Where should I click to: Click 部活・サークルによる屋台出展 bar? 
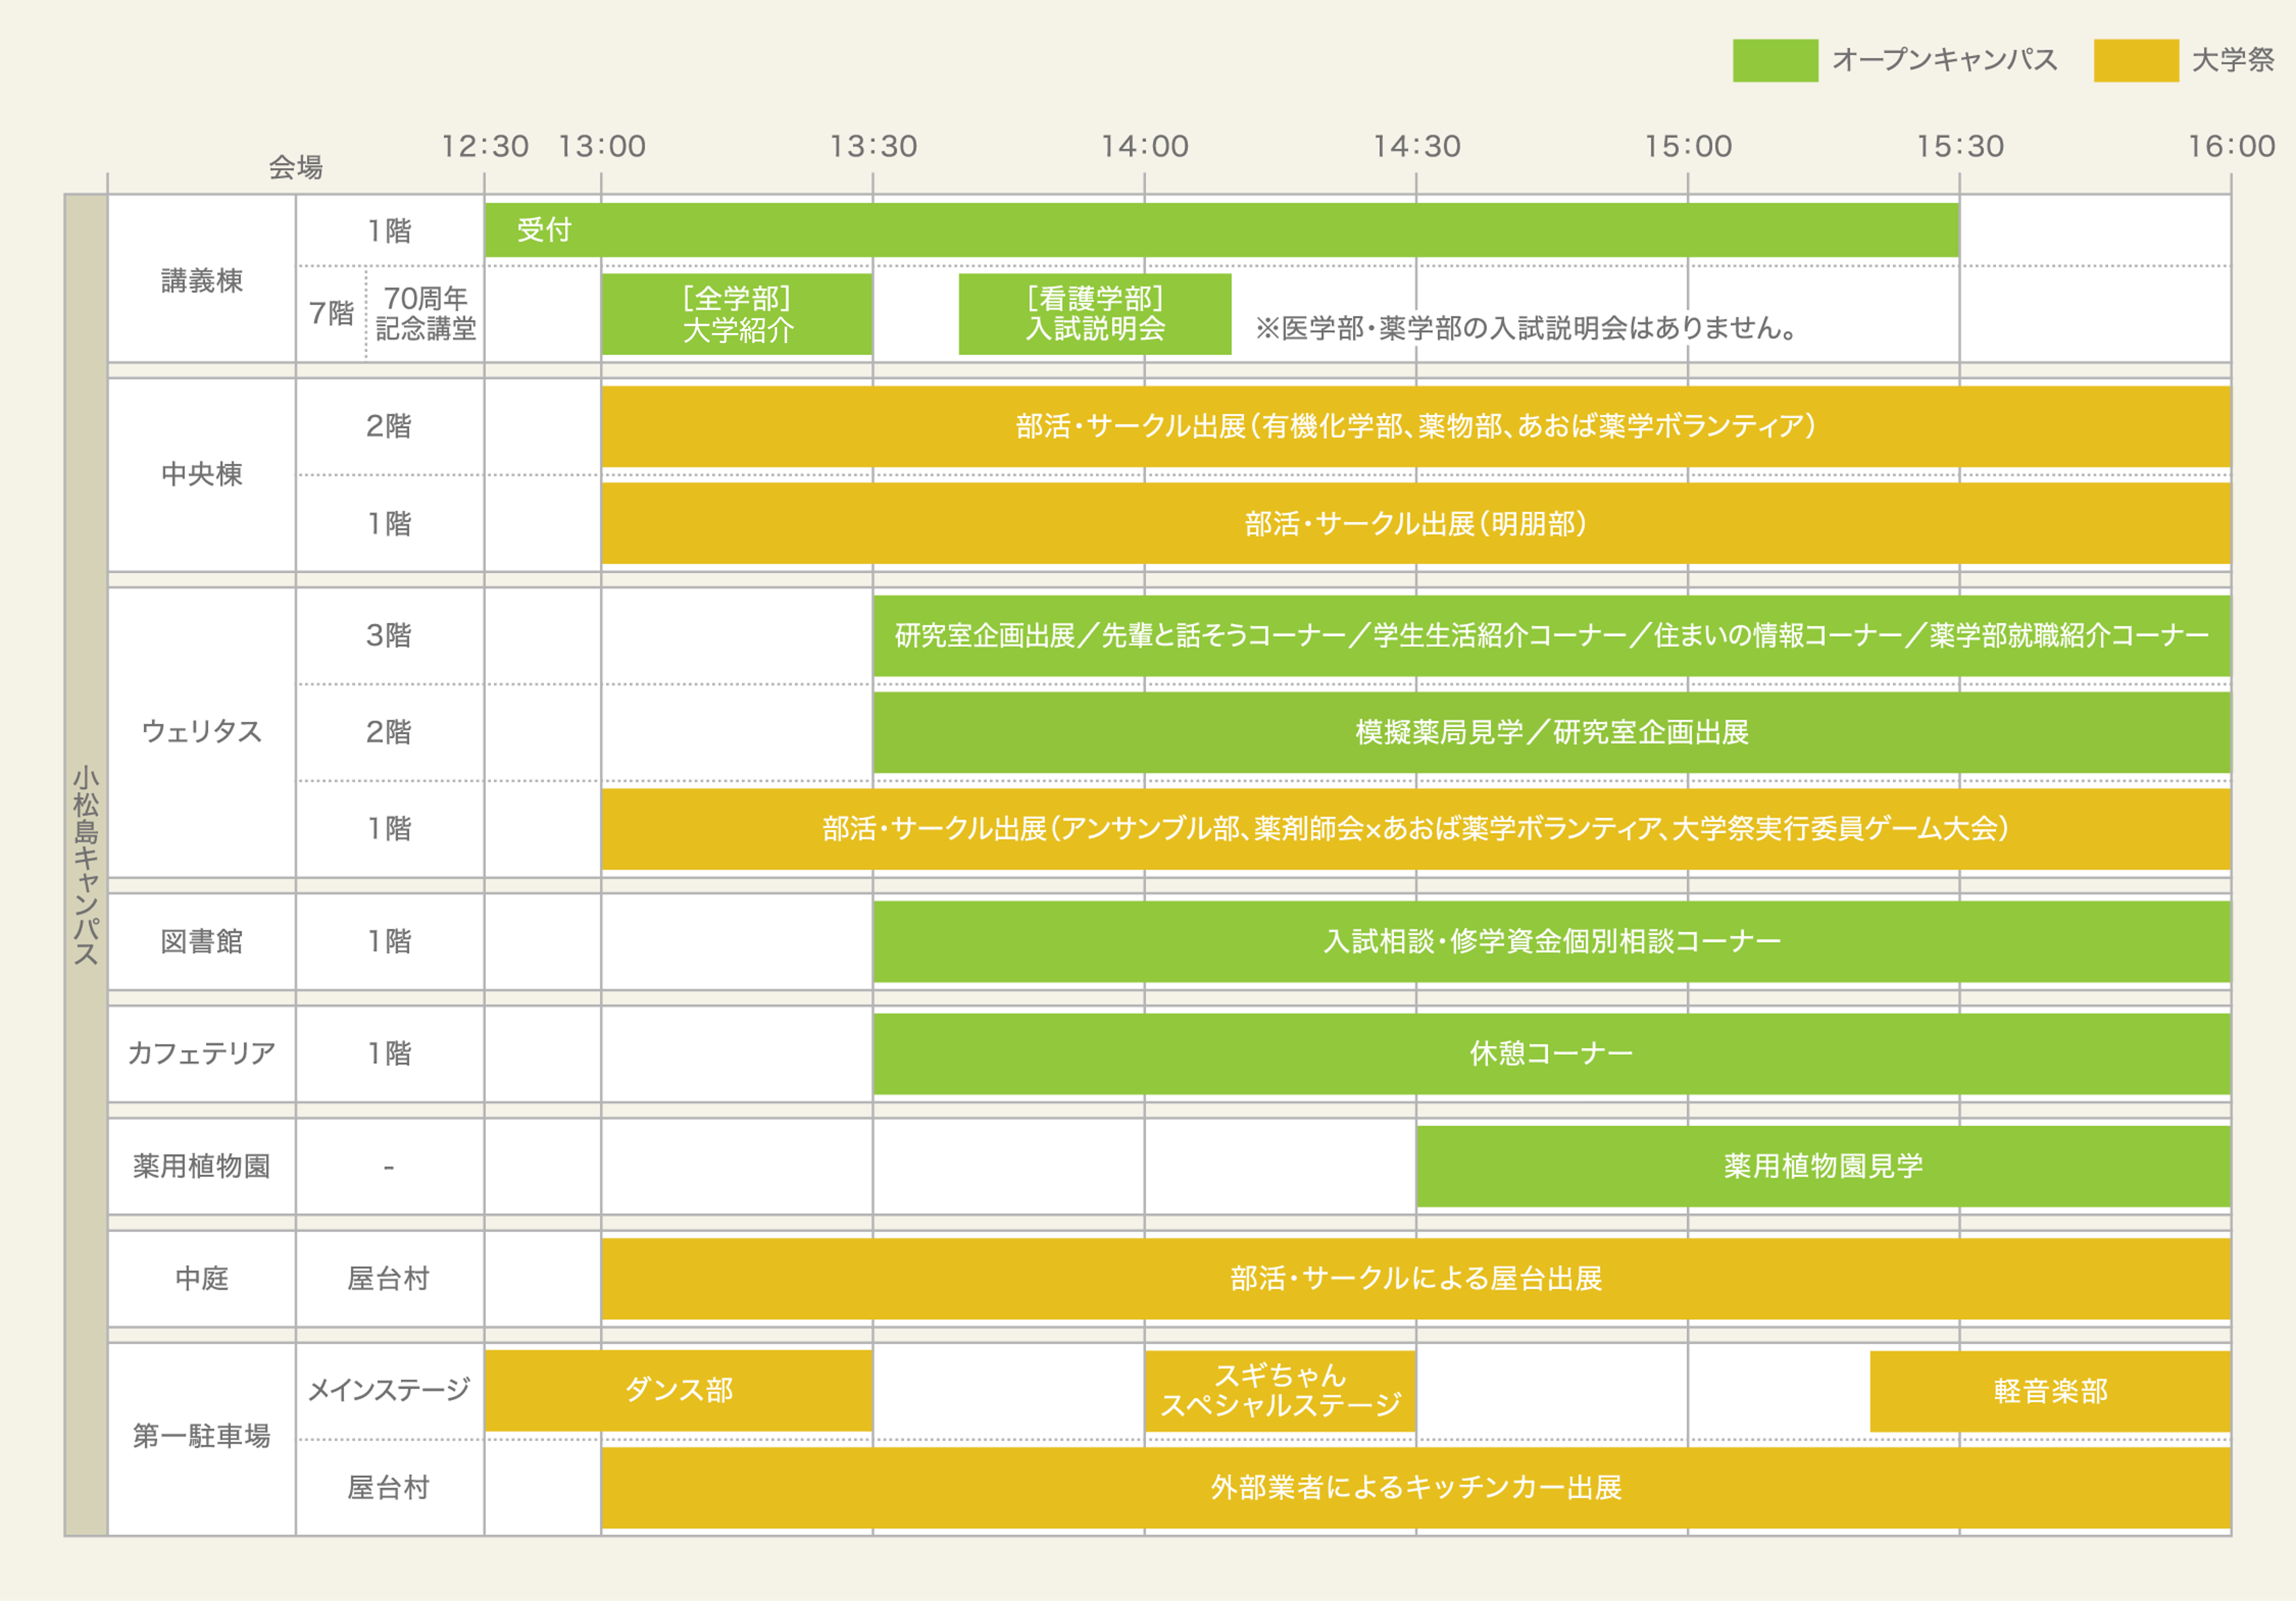click(1416, 1278)
